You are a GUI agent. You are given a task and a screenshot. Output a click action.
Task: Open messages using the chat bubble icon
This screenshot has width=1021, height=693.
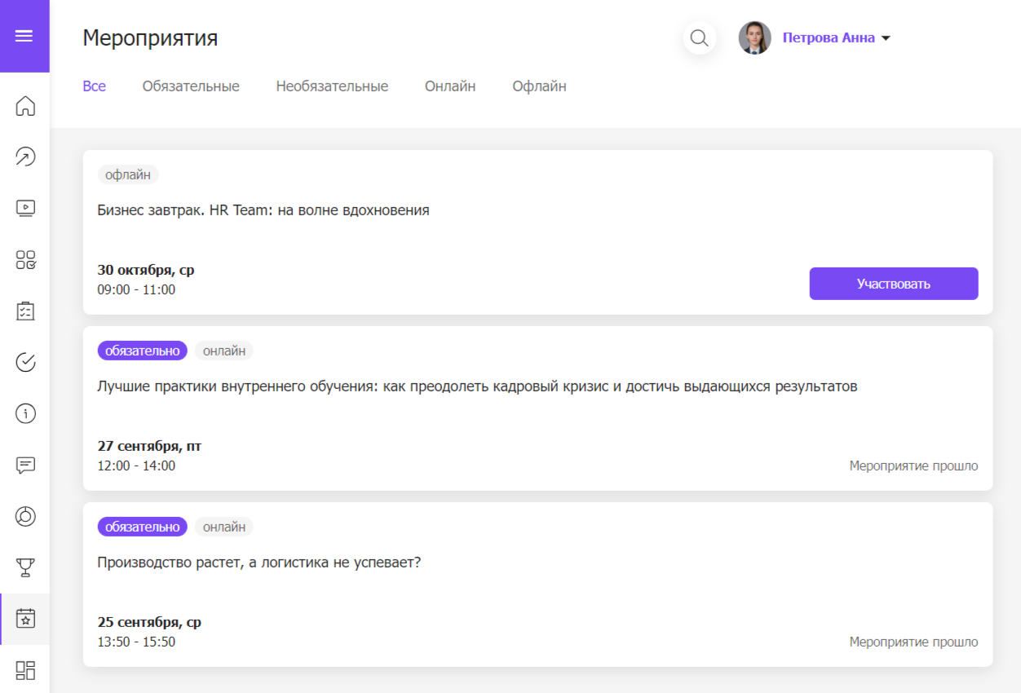[x=24, y=465]
